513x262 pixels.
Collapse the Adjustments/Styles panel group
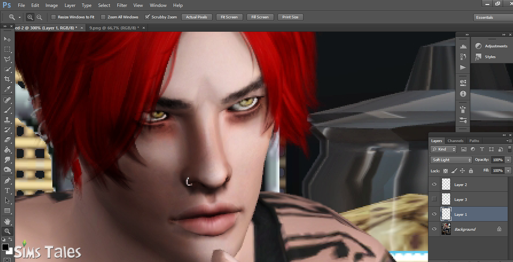tap(504, 34)
